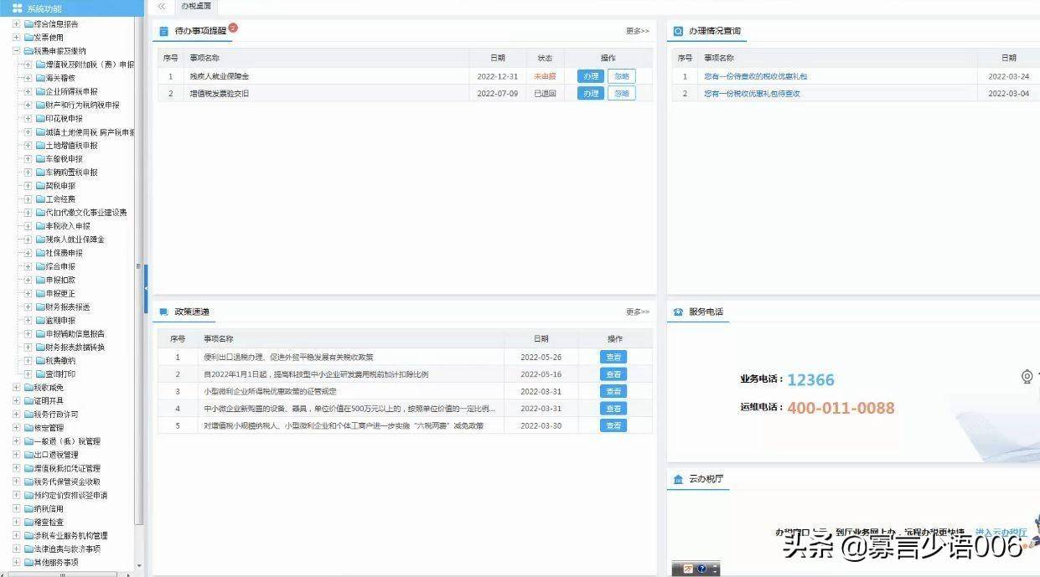1040x577 pixels.
Task: Click the folder icon of 社保费申报
Action: coord(40,253)
